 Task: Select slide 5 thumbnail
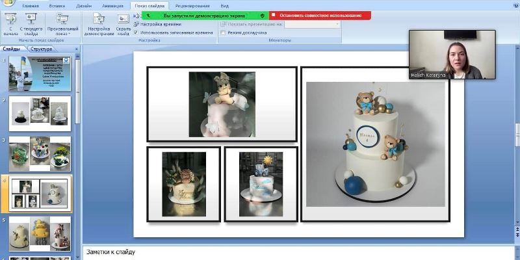[x=40, y=234]
